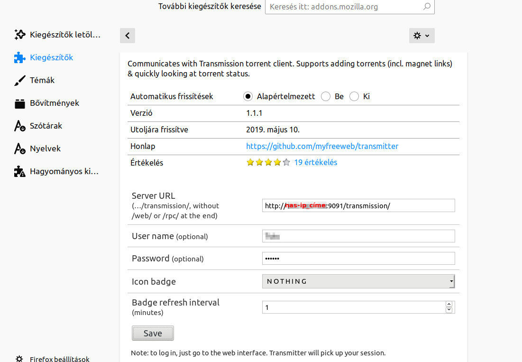
Task: Open 'Hagyományos ki…' via the warning puzzle icon
Action: [20, 171]
